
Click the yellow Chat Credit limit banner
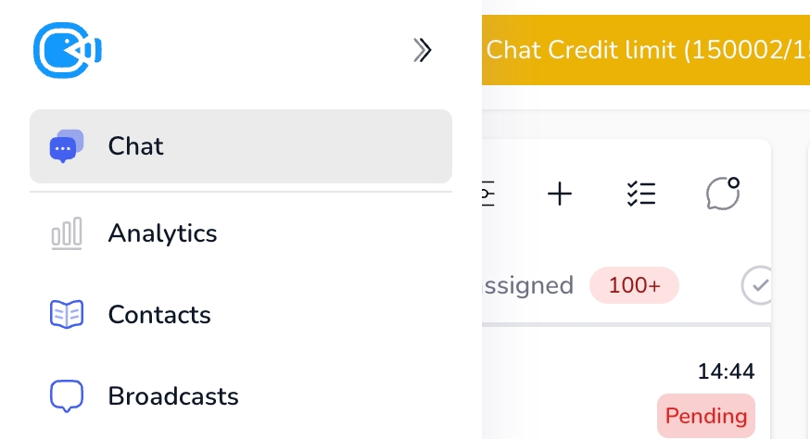[x=646, y=50]
